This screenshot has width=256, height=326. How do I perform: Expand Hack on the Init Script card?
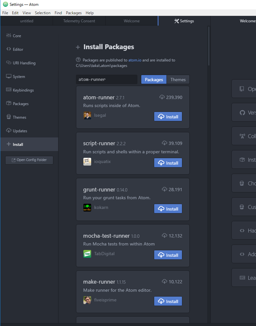click(244, 231)
